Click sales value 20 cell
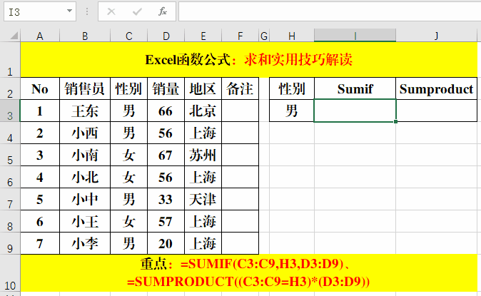 pyautogui.click(x=166, y=243)
